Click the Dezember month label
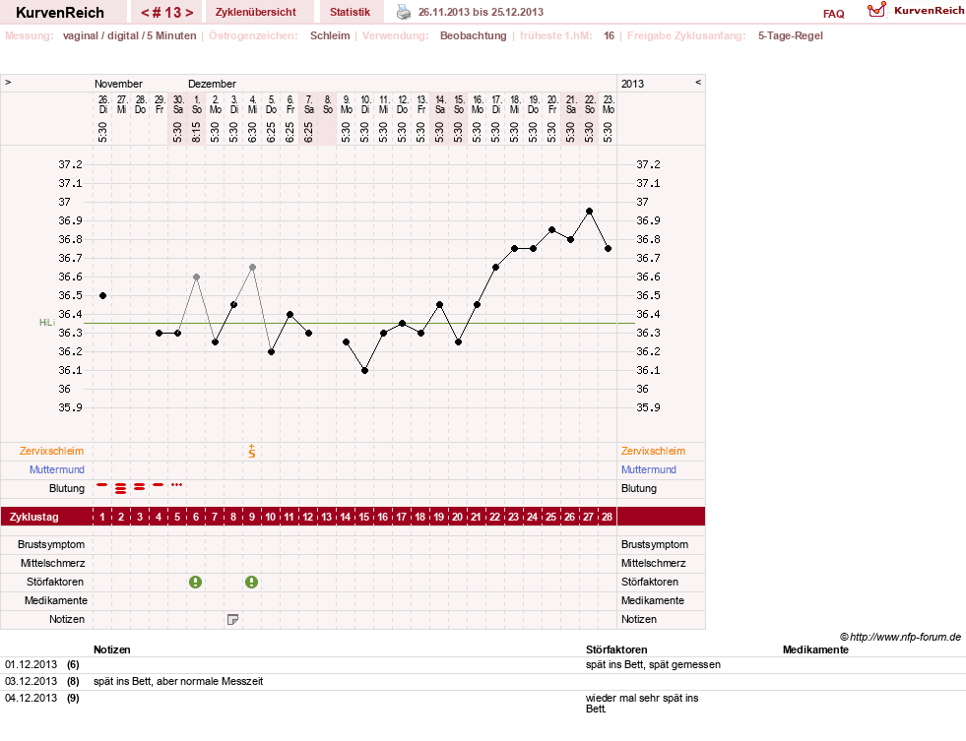This screenshot has height=741, width=966. 212,84
